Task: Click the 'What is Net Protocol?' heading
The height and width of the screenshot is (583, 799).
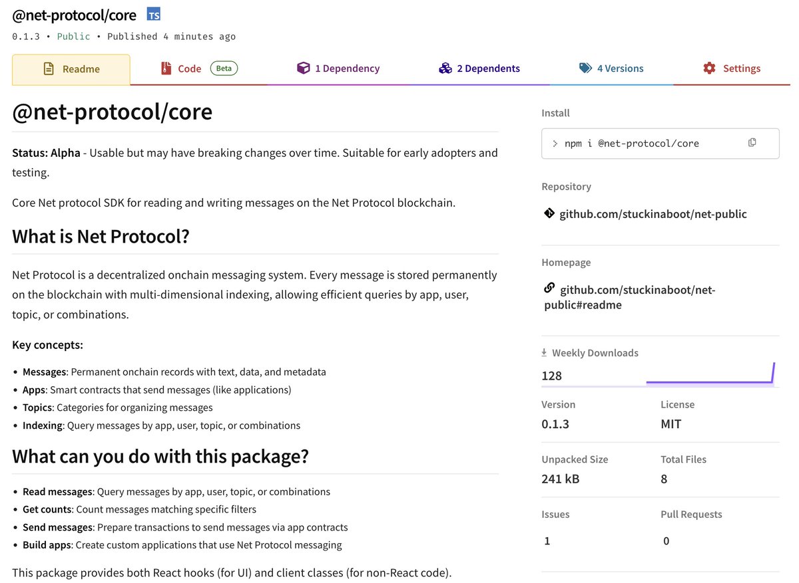Action: (x=101, y=237)
